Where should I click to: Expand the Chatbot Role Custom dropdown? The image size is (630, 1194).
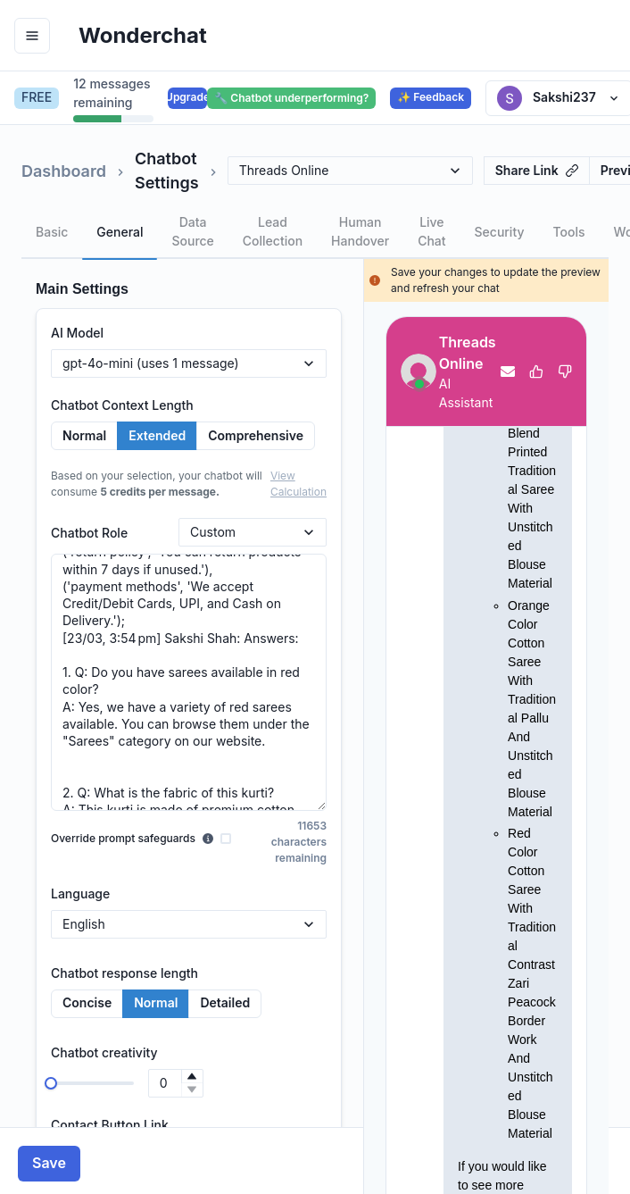point(253,532)
